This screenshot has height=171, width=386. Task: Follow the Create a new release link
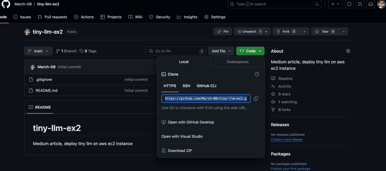[287, 140]
